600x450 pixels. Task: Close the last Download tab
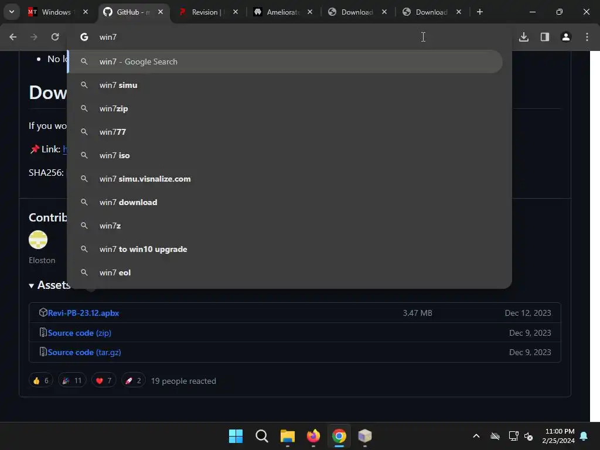[x=459, y=12]
